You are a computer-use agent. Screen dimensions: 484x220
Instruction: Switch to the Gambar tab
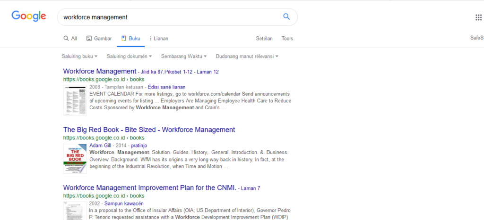coord(99,39)
